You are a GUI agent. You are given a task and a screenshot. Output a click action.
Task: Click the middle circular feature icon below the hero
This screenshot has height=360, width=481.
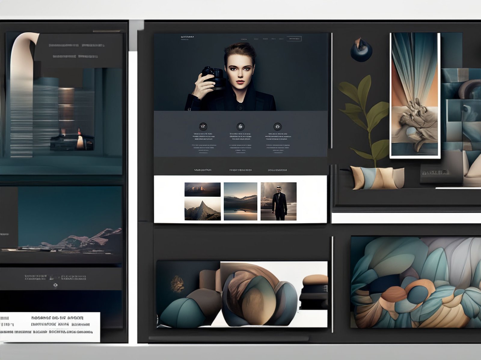[x=240, y=126]
